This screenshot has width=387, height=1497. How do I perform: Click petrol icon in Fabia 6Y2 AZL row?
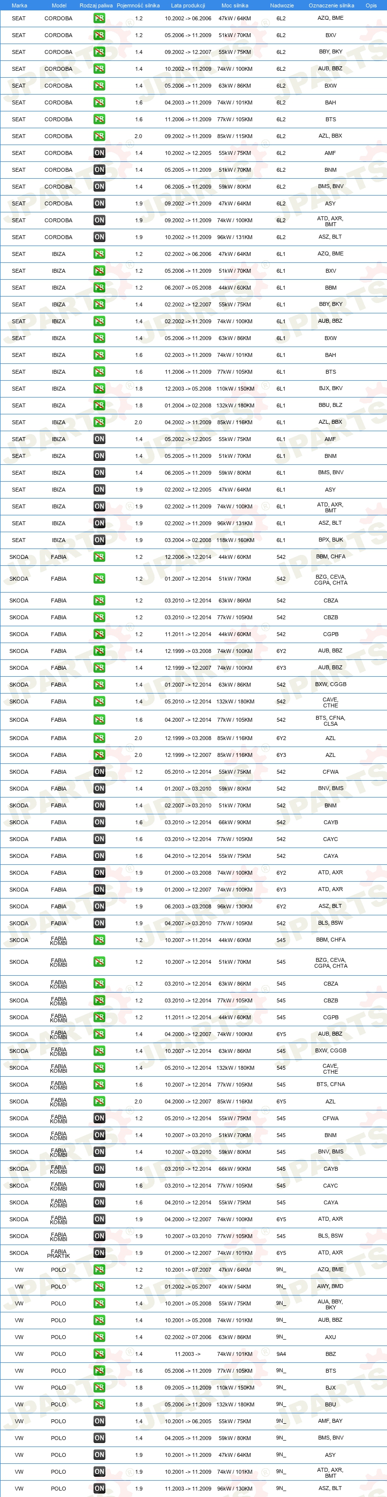[99, 738]
